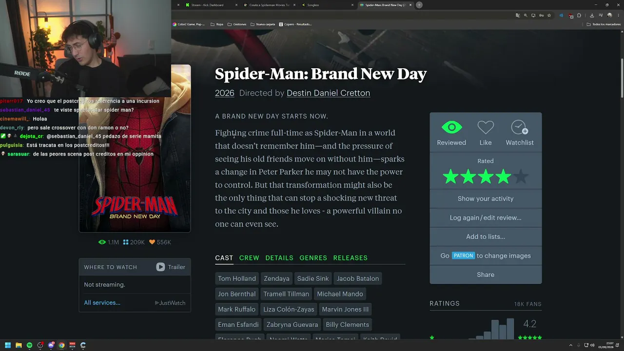Open the Add to lists option
624x351 pixels.
(x=486, y=236)
